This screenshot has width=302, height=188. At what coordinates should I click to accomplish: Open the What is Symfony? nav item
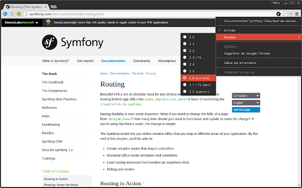pyautogui.click(x=56, y=61)
